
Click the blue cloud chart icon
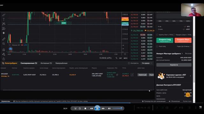pyautogui.click(x=11, y=49)
